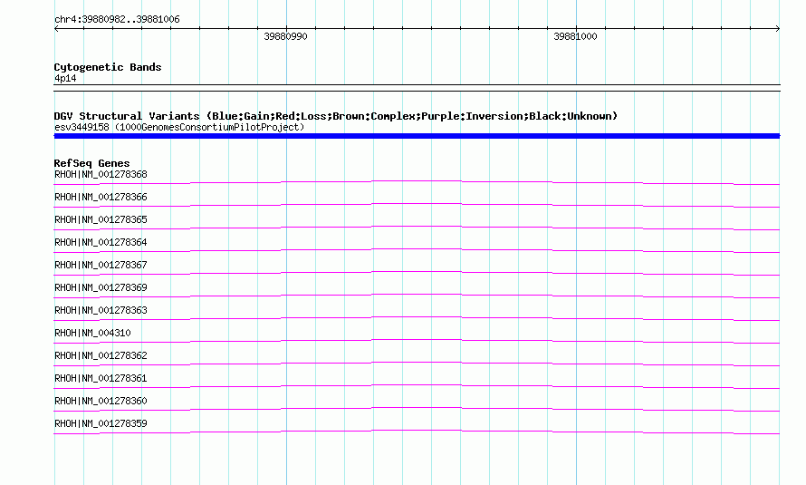Screen dimensions: 806x485
Task: Click the chr4:39880982..39881006 region label
Action: click(x=117, y=19)
